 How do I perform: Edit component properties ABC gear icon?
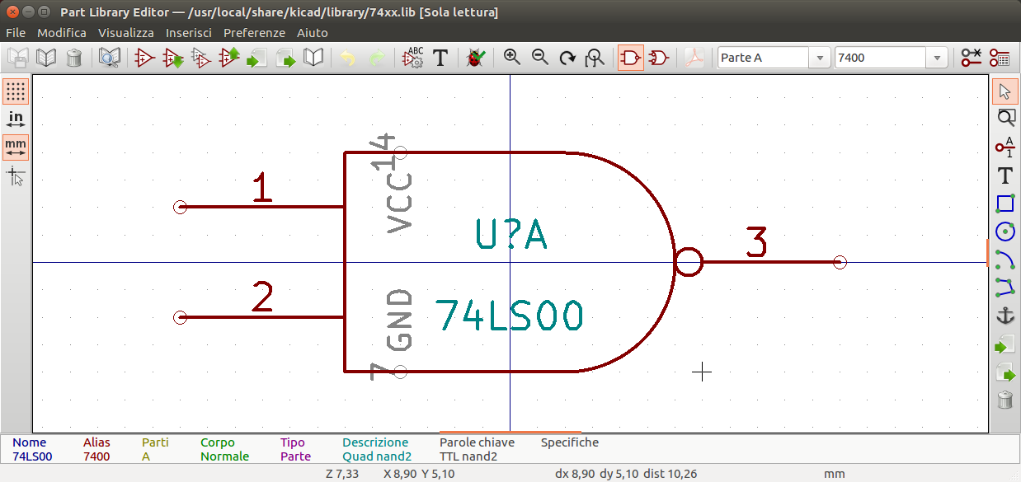point(412,58)
